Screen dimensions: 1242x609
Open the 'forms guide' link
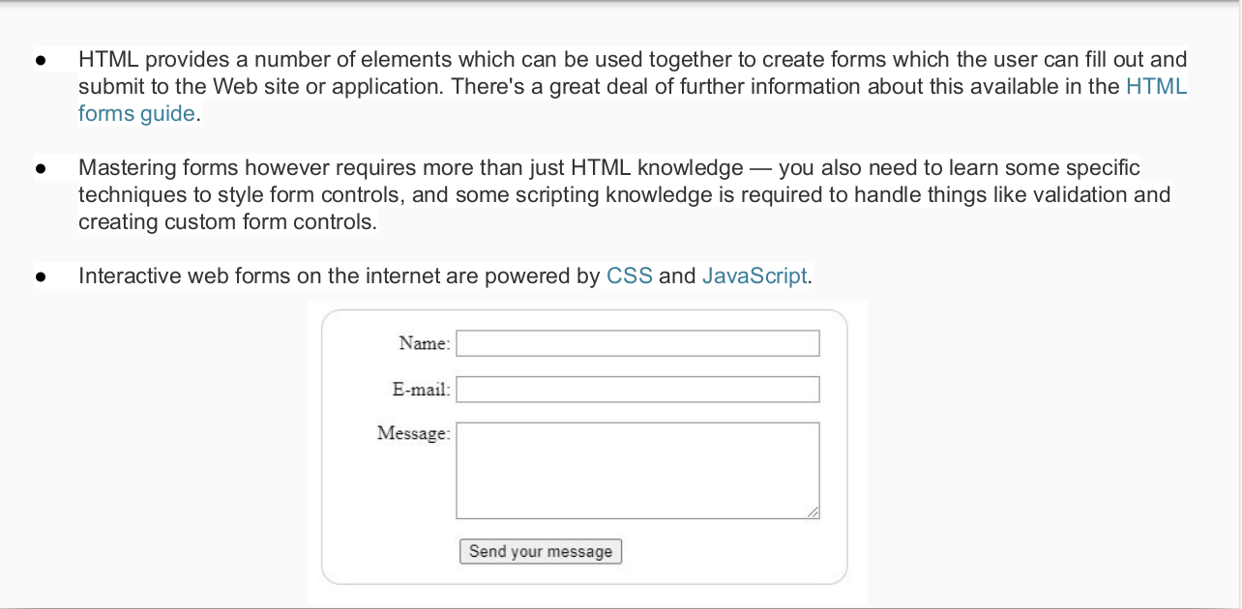[x=136, y=114]
